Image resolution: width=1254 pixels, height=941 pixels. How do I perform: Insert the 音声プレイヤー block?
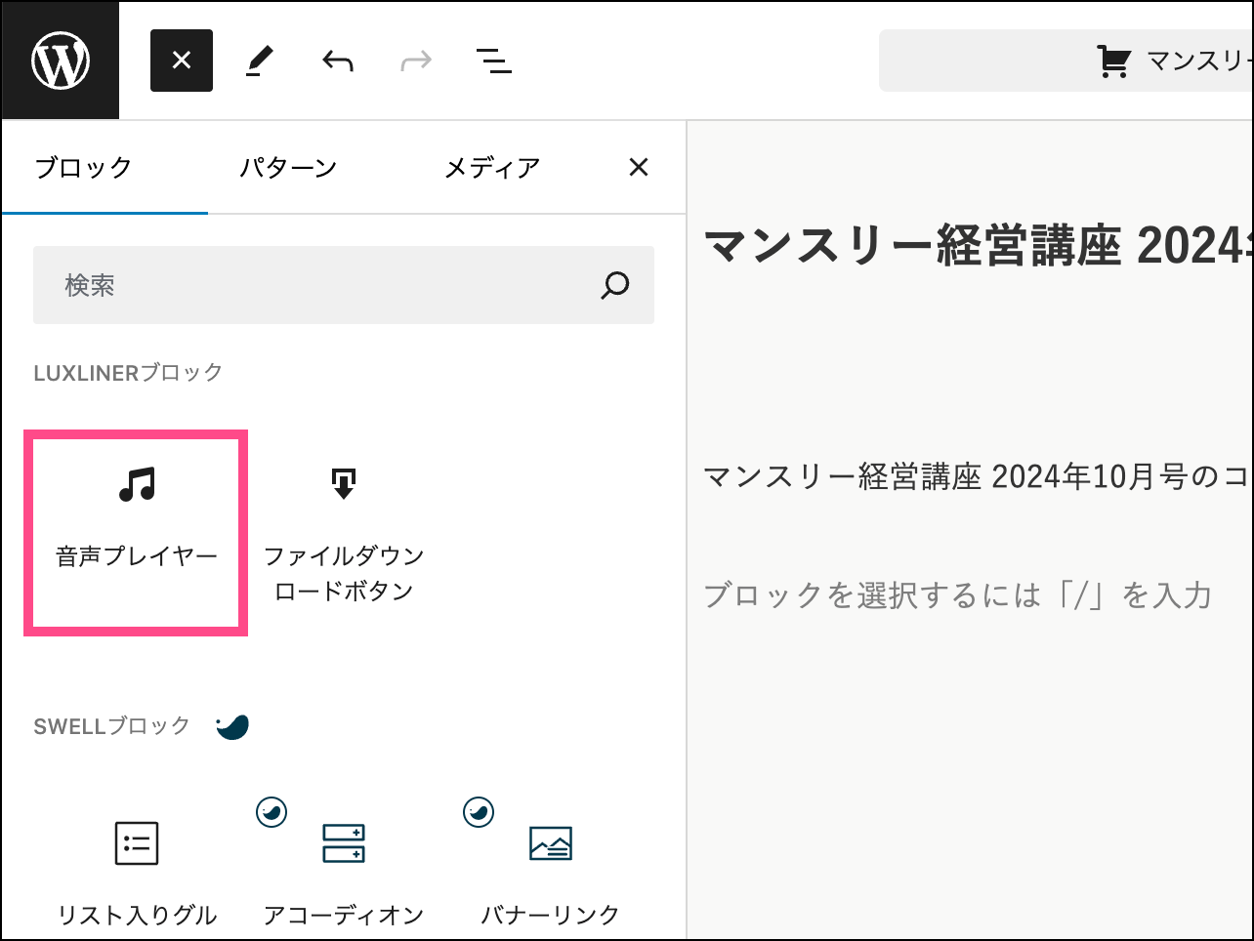[x=136, y=532]
